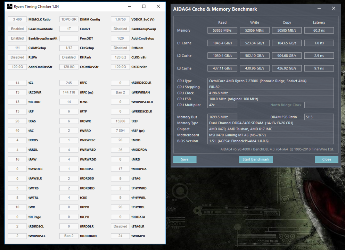Select the Memory Read result 53855 MB/s
The height and width of the screenshot is (250, 345).
pos(222,30)
